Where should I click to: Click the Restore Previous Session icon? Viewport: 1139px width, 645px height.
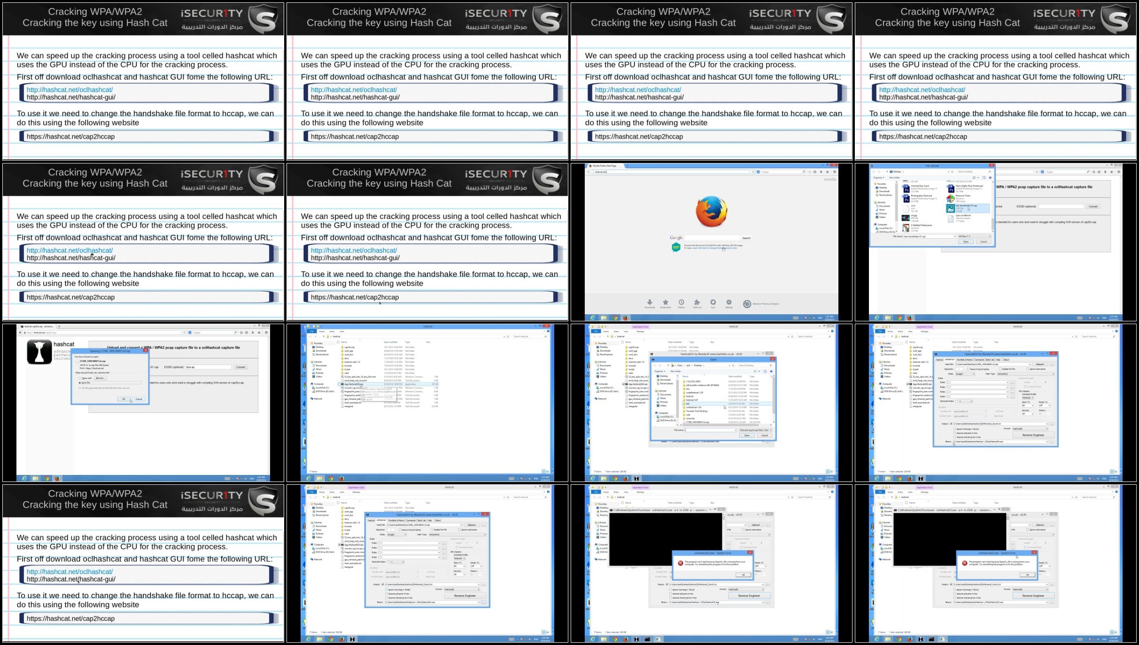747,304
